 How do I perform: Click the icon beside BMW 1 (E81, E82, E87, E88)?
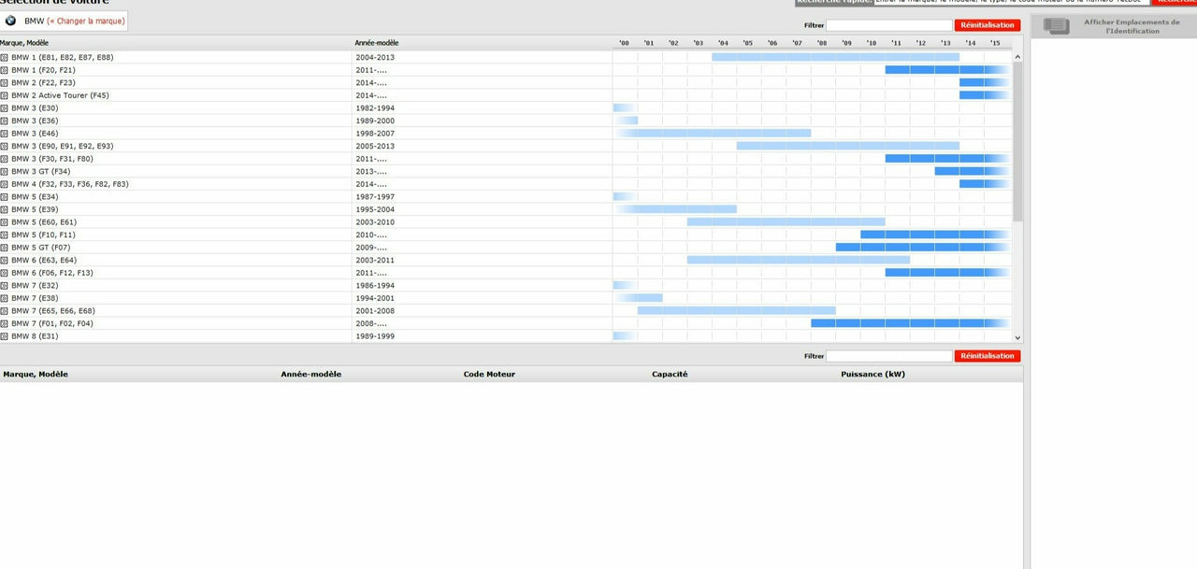[x=4, y=58]
